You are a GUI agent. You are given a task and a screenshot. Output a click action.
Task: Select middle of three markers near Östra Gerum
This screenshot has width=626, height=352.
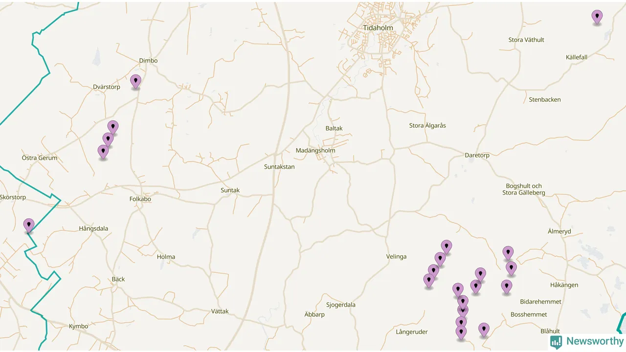tap(108, 140)
